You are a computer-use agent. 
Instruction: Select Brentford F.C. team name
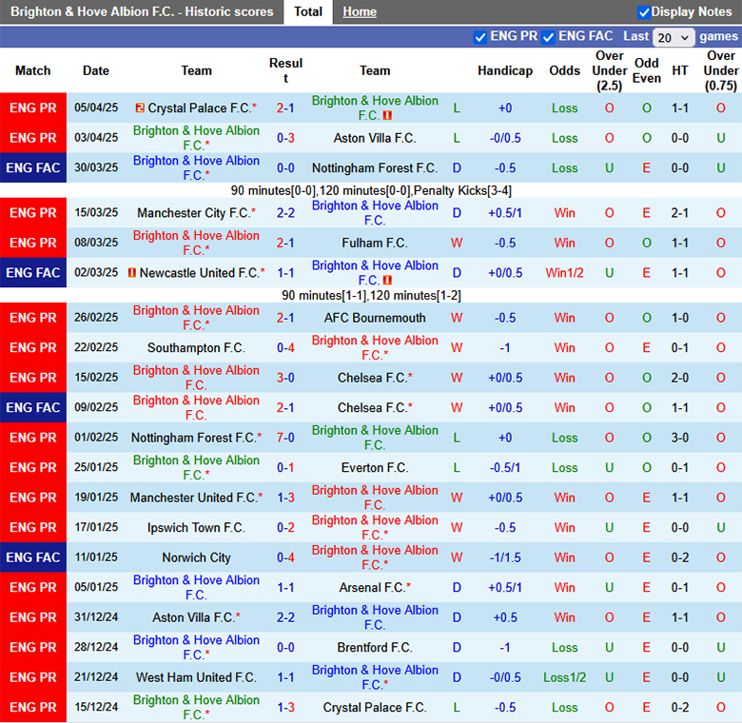pyautogui.click(x=375, y=647)
